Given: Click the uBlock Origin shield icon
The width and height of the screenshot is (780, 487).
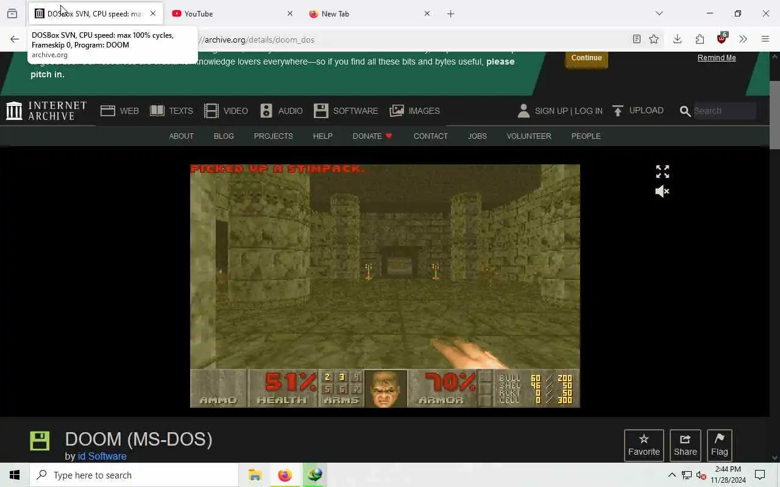Looking at the screenshot, I should (722, 39).
